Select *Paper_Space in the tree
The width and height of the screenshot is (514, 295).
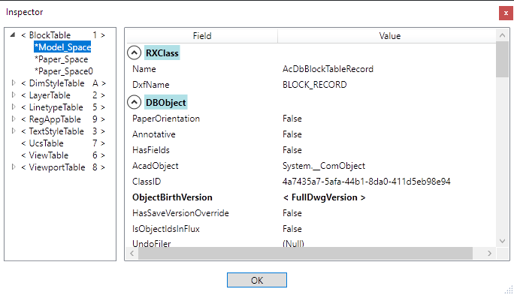pyautogui.click(x=62, y=59)
